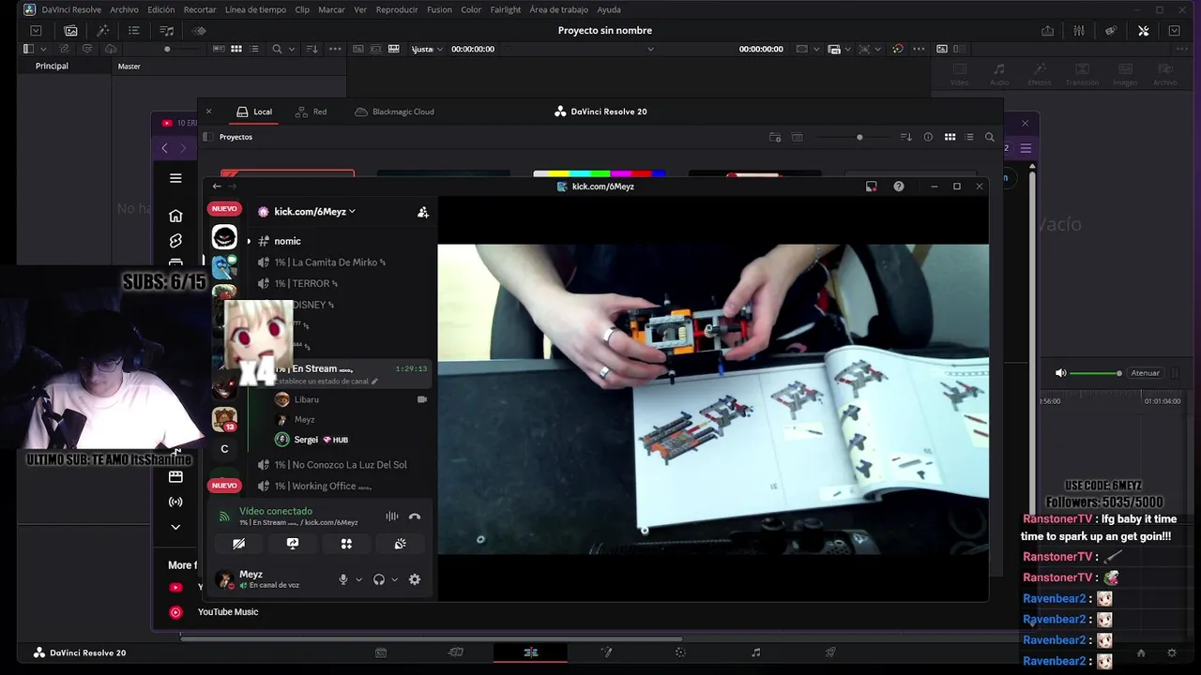Search projects with the magnifier icon in Project Manager

[x=989, y=137]
